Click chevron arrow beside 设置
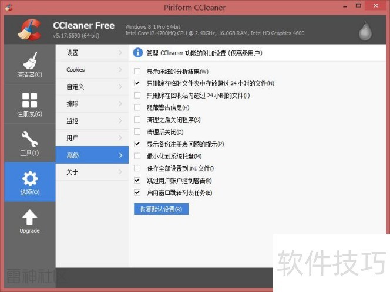This screenshot has height=292, width=390. (x=120, y=53)
